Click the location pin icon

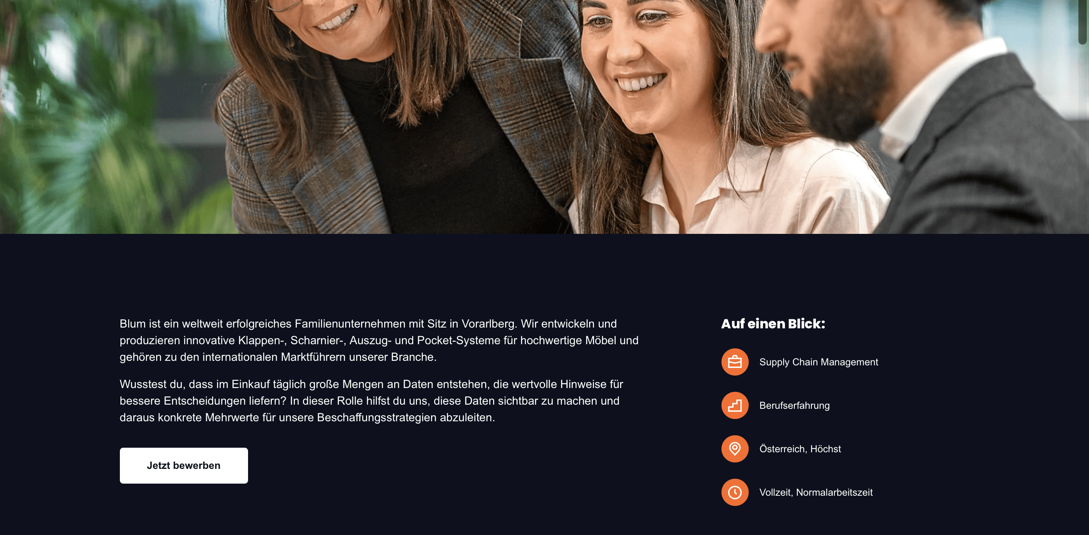click(735, 449)
